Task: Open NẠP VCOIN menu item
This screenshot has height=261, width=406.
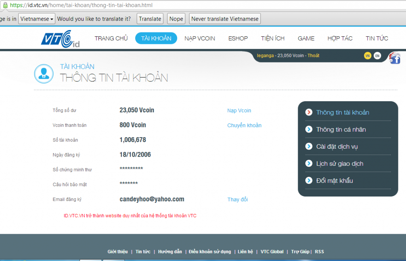Action: pyautogui.click(x=200, y=38)
